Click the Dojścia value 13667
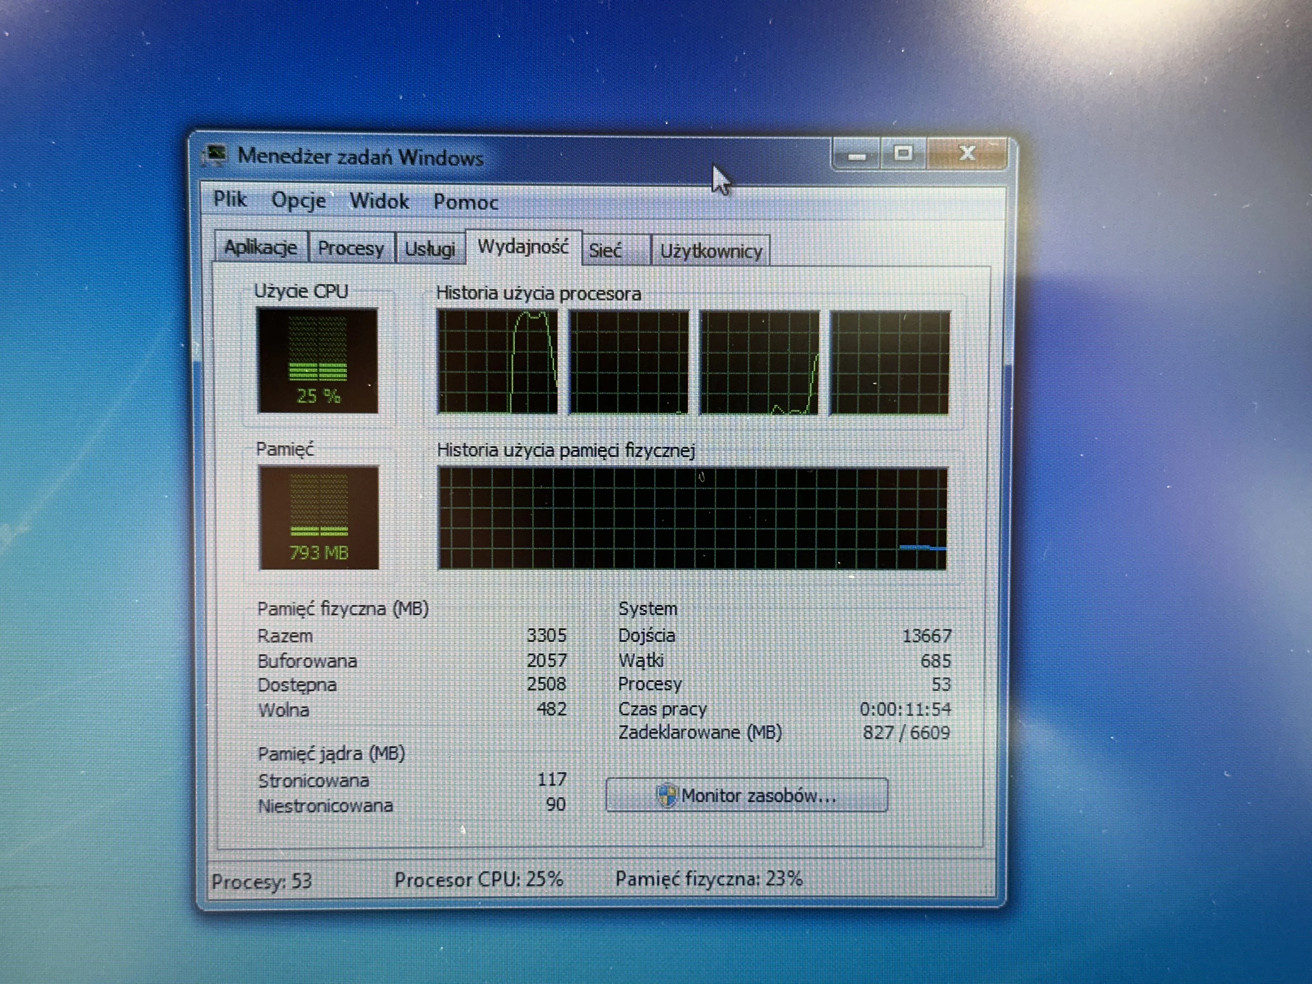 pos(926,636)
